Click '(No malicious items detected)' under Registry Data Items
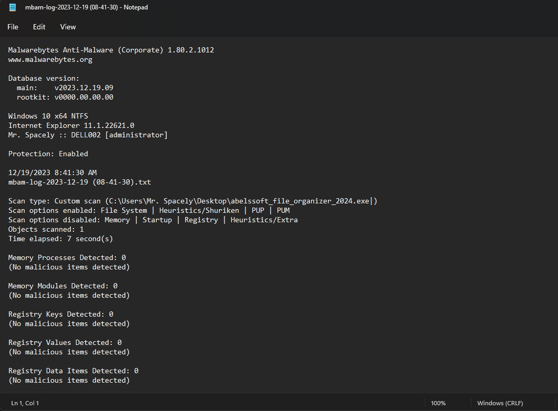Screen dimensions: 558x411 point(69,380)
